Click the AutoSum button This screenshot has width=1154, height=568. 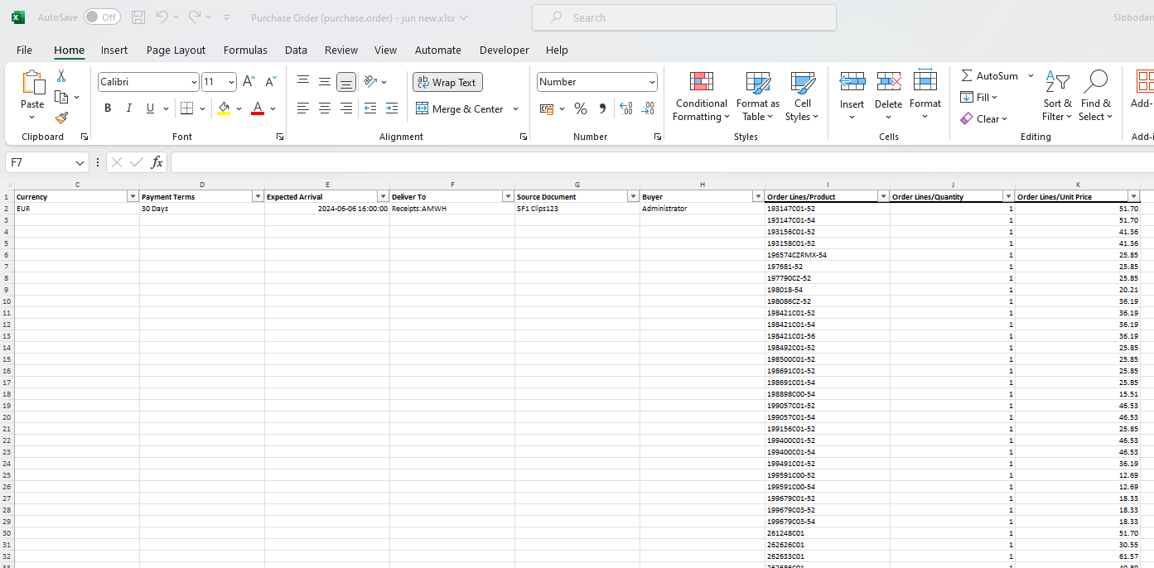tap(990, 75)
